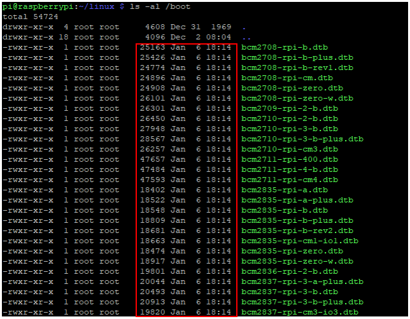This screenshot has width=410, height=319.
Task: Click the 'total 54724' line
Action: 31,17
